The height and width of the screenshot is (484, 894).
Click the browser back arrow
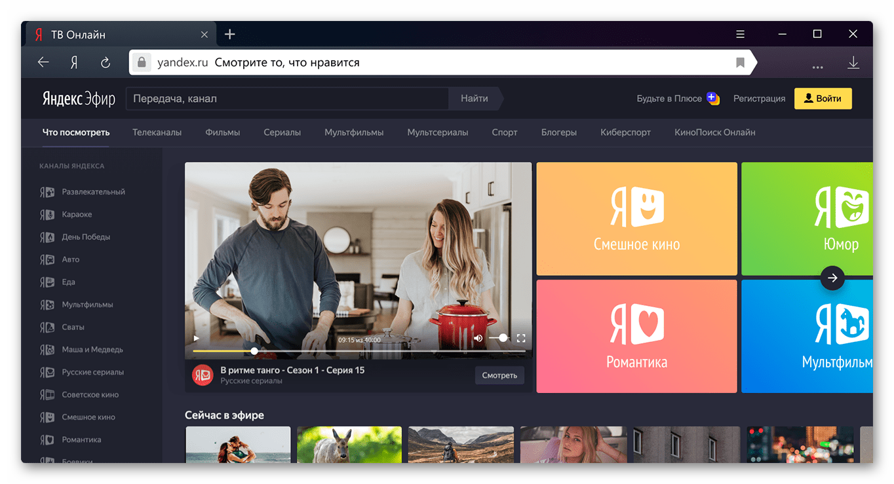(43, 62)
